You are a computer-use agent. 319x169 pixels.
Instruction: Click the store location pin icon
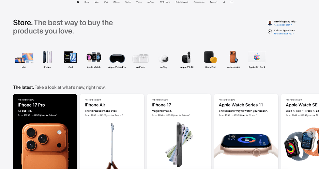tap(270, 32)
